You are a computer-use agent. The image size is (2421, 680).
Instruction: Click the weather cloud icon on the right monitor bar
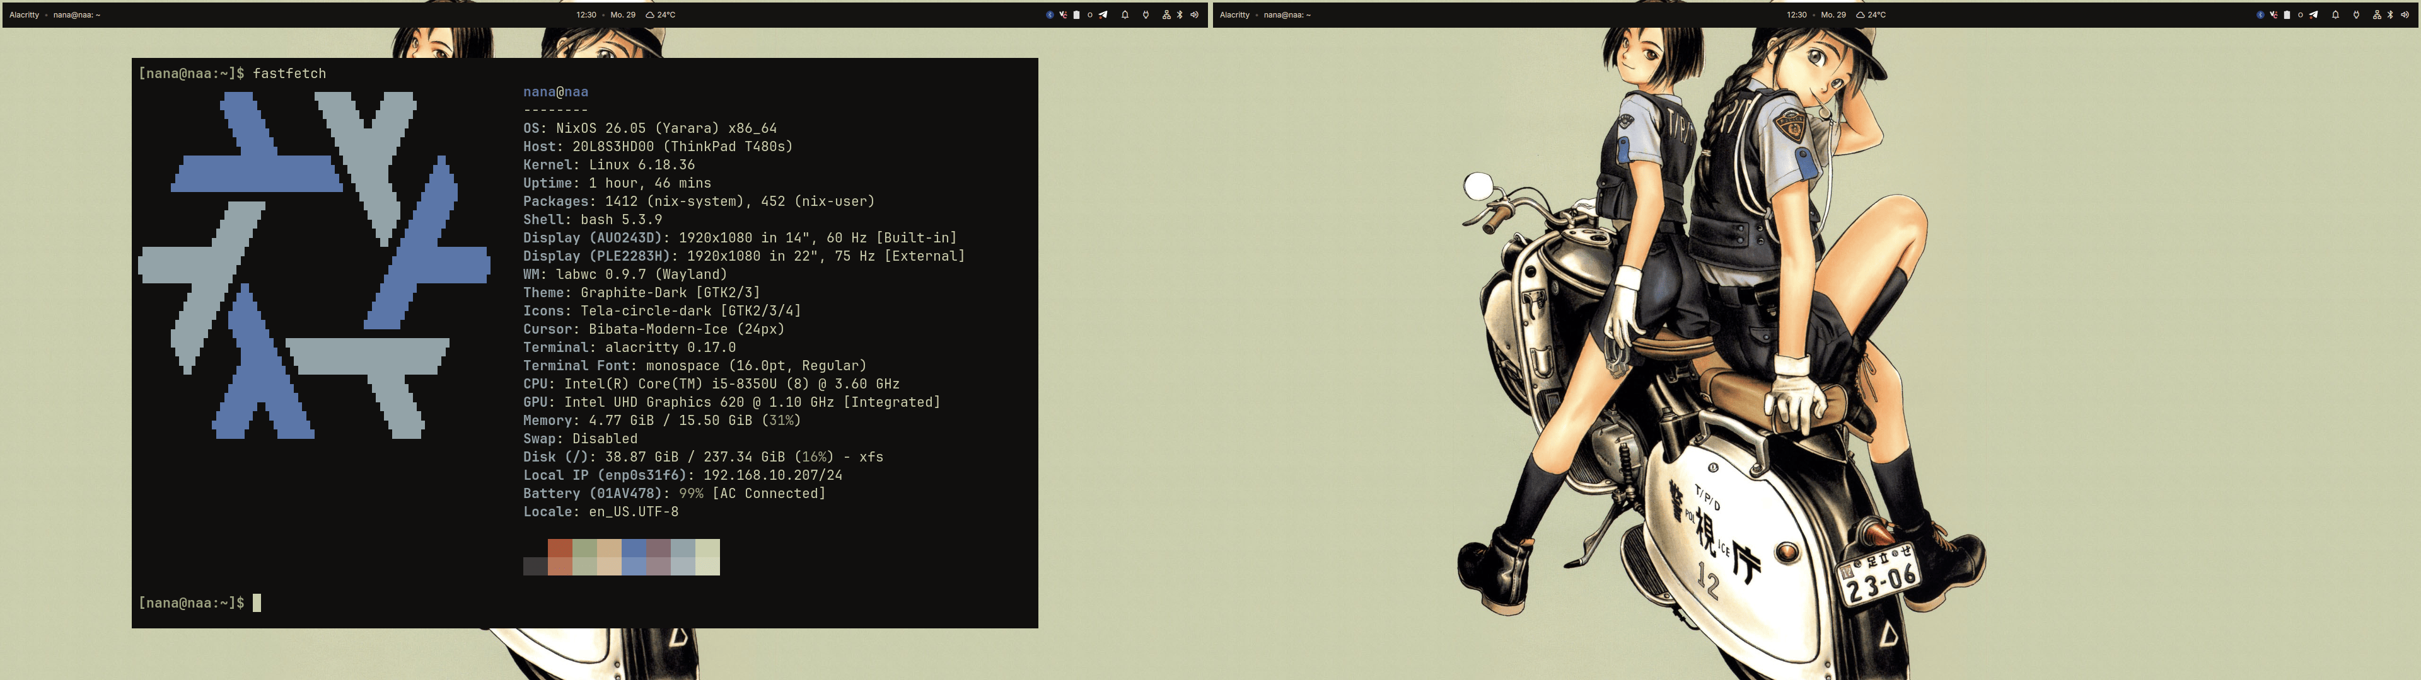[x=1860, y=15]
